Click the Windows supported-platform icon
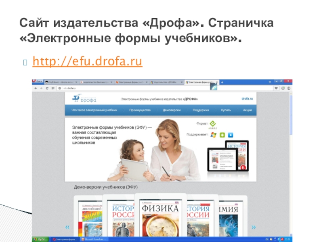The image size is (323, 242). click(214, 135)
